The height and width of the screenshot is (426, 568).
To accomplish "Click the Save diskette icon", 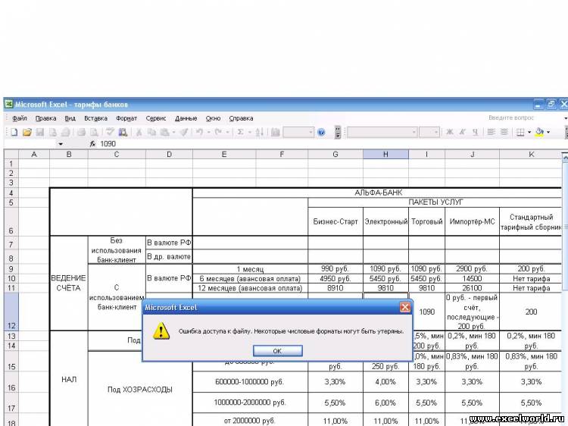I will (x=39, y=132).
